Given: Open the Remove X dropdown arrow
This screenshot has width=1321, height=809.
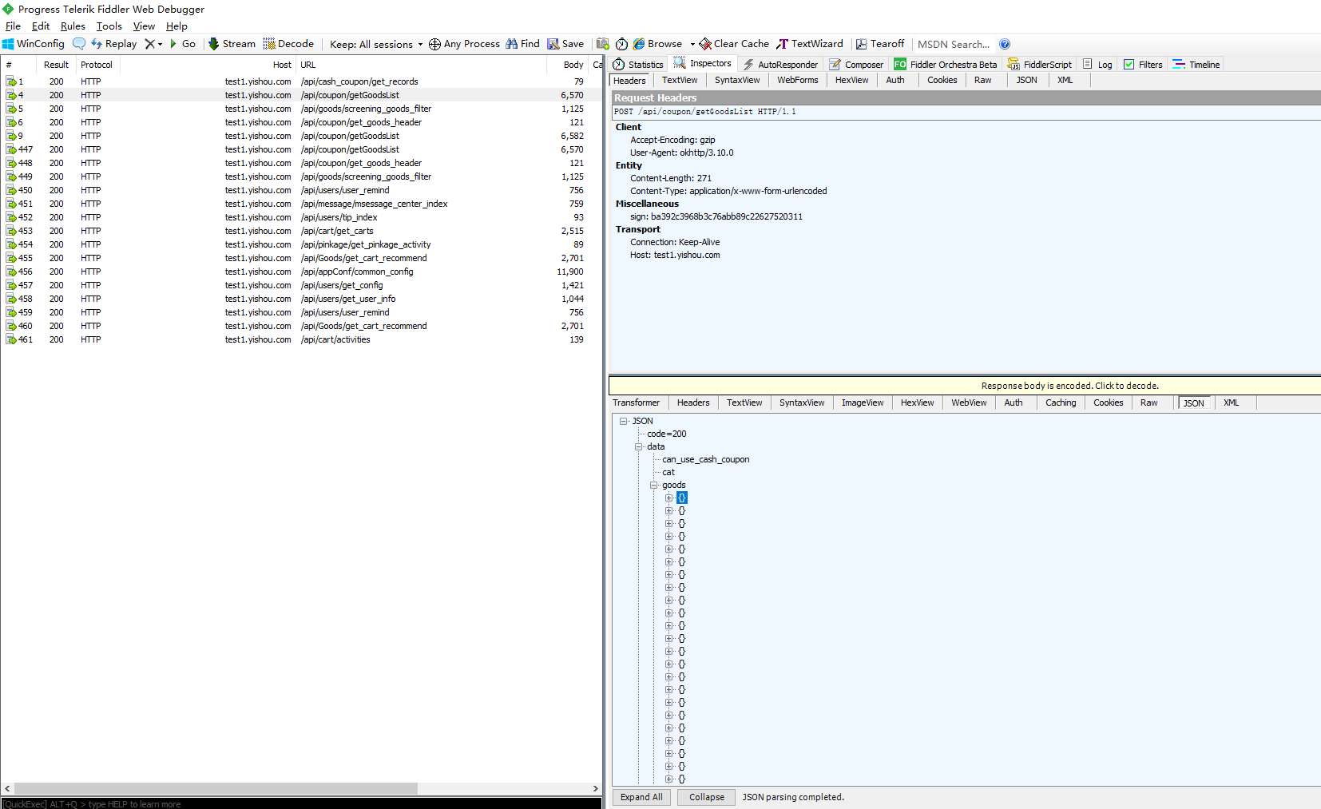Looking at the screenshot, I should click(x=160, y=44).
